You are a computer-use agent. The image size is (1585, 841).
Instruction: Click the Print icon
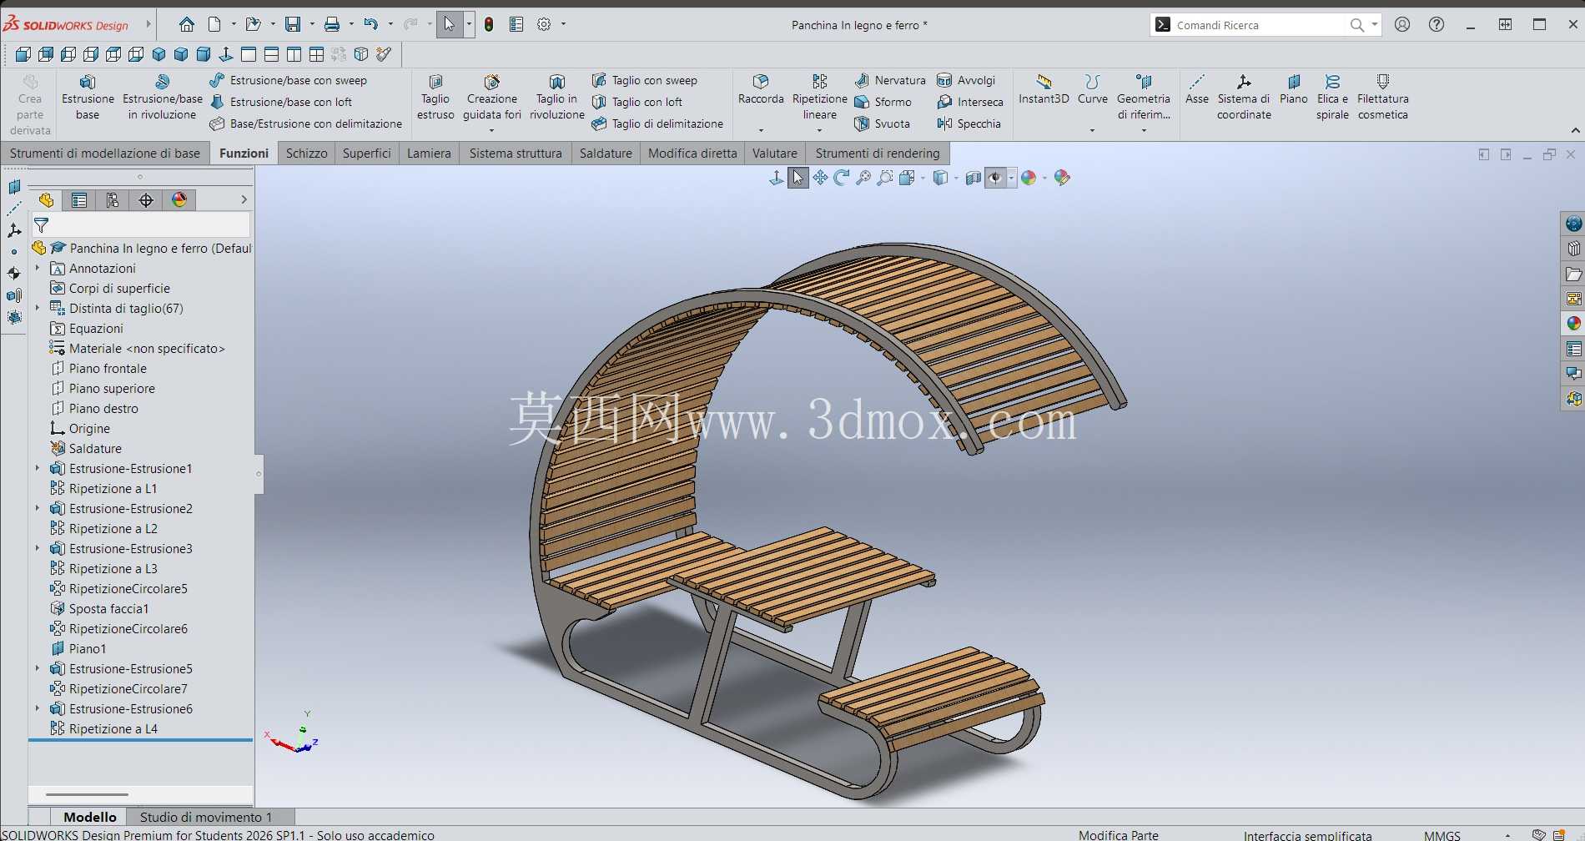332,24
